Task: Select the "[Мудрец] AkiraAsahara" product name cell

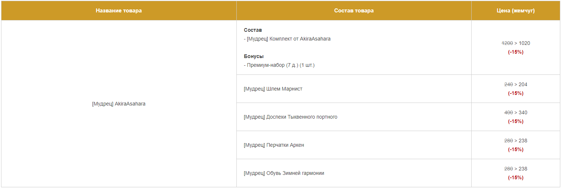Action: click(x=119, y=104)
